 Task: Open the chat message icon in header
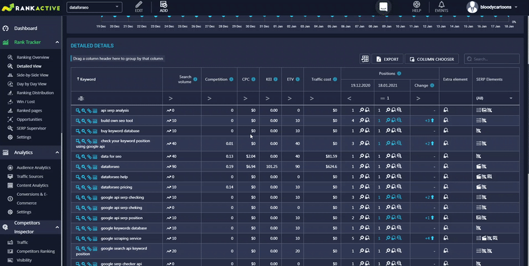pos(384,7)
